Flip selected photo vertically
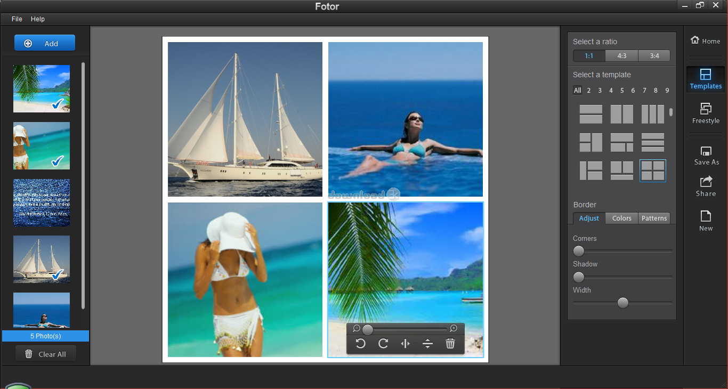728x389 pixels. click(427, 344)
